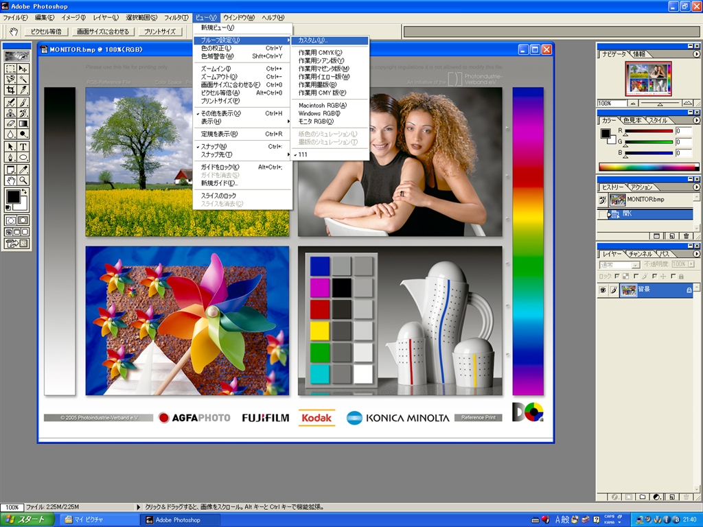Select the Crop tool in the toolbox
The height and width of the screenshot is (527, 703).
pos(10,90)
